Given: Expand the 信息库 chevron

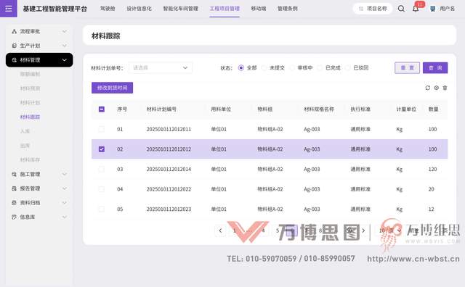Looking at the screenshot, I should click(65, 217).
